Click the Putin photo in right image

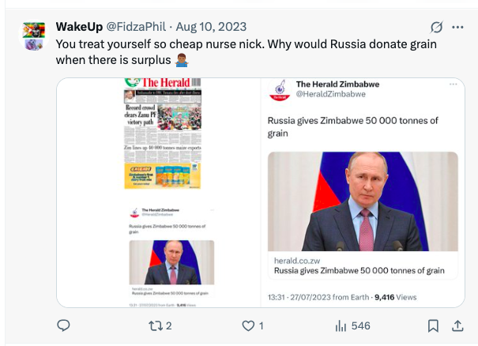point(363,201)
